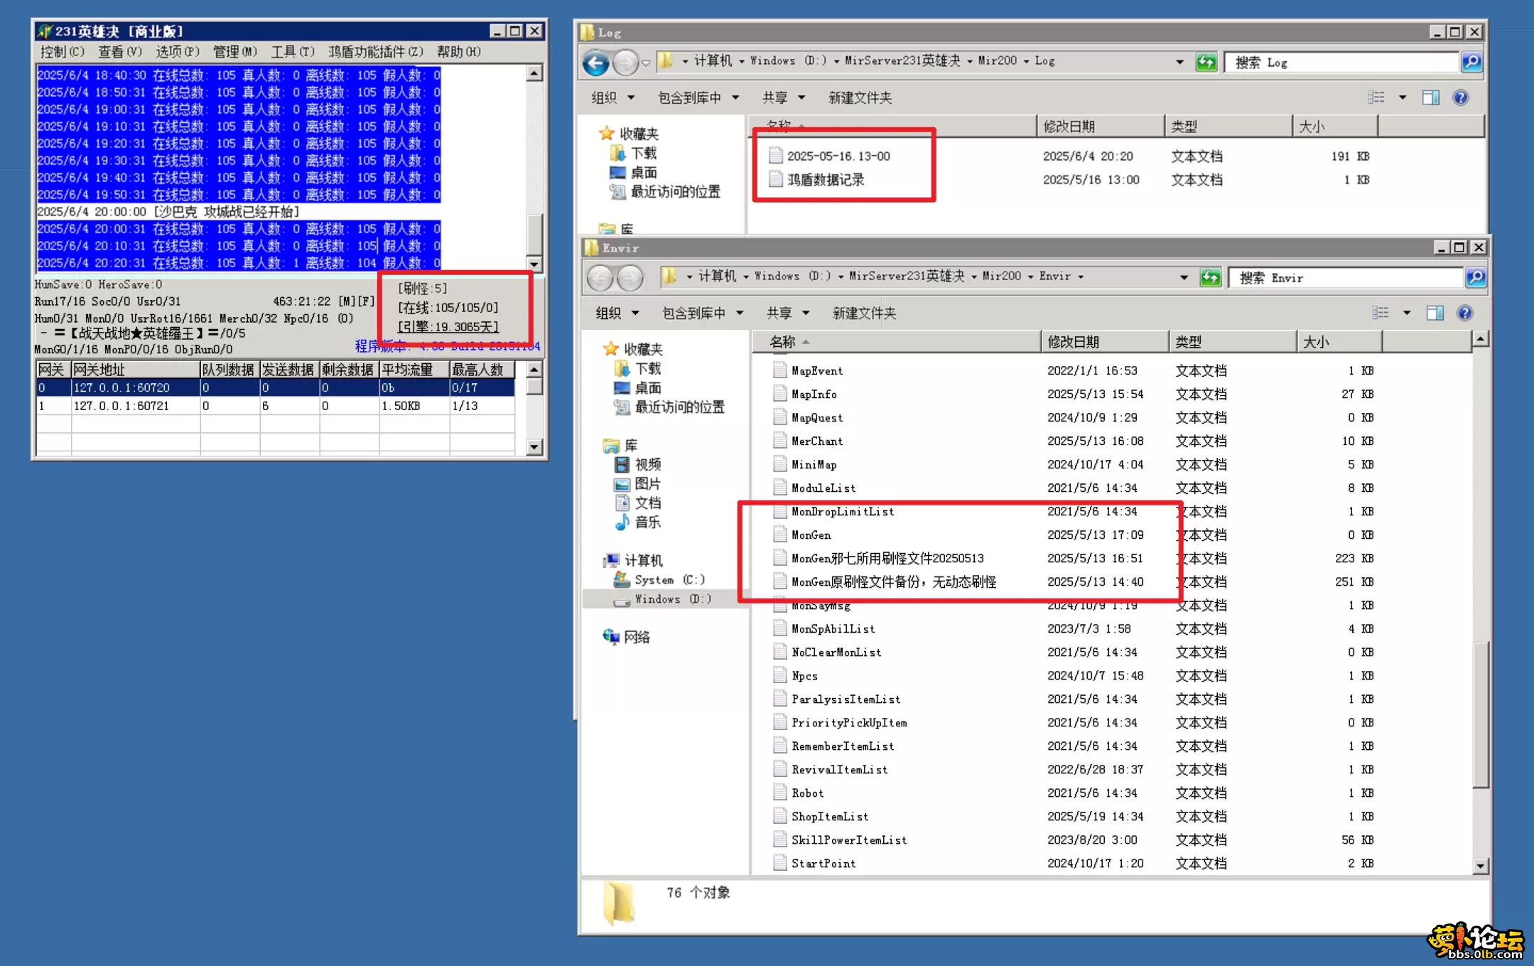Open 帮助(H) menu in server window
This screenshot has width=1534, height=966.
click(x=458, y=52)
